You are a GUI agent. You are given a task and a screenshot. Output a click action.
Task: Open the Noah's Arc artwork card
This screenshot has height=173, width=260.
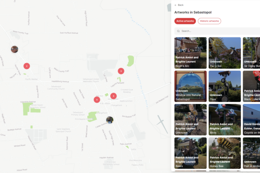click(x=191, y=53)
